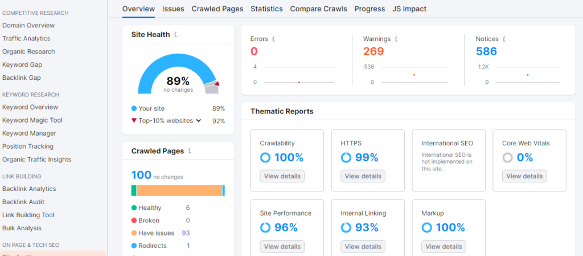Screen dimensions: 583x256
Task: Click the info icon beside Crawled Pages
Action: coord(189,151)
